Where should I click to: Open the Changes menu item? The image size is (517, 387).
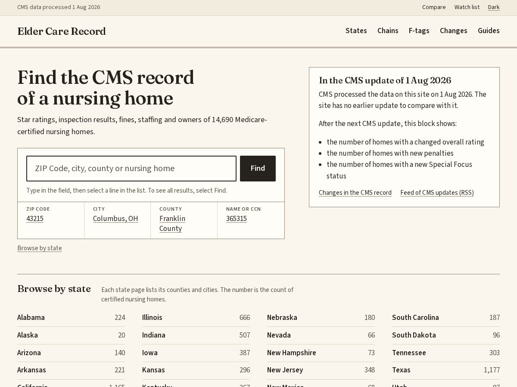[x=454, y=31]
